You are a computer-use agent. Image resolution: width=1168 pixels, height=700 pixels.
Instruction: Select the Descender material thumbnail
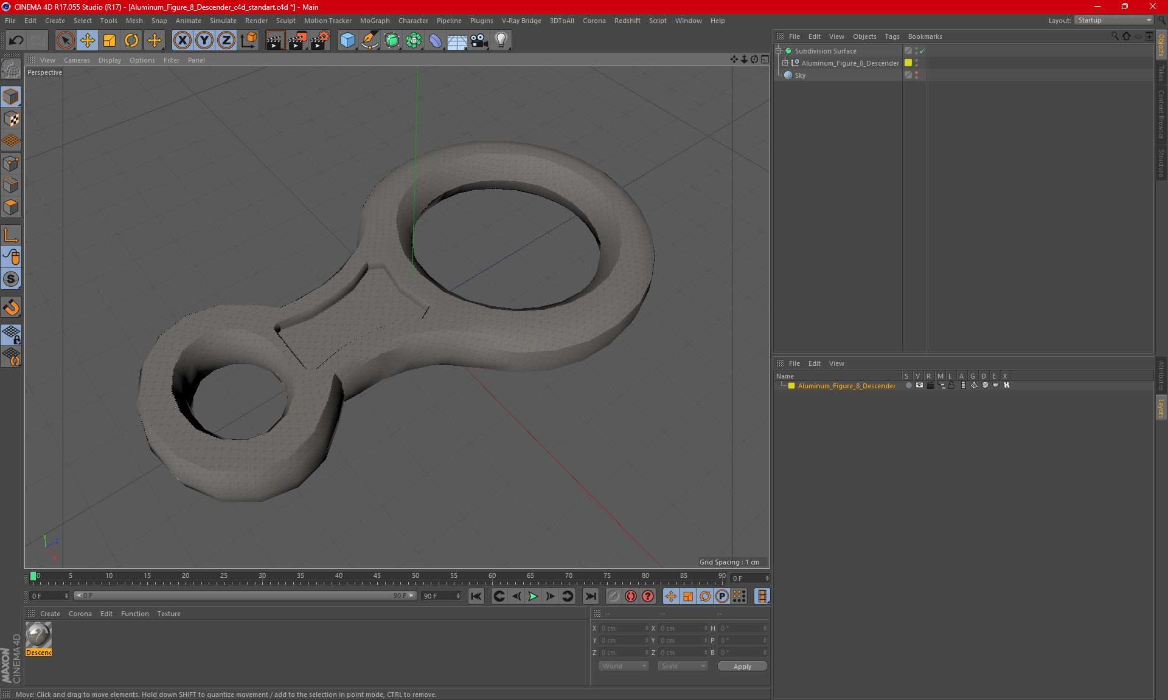point(39,636)
